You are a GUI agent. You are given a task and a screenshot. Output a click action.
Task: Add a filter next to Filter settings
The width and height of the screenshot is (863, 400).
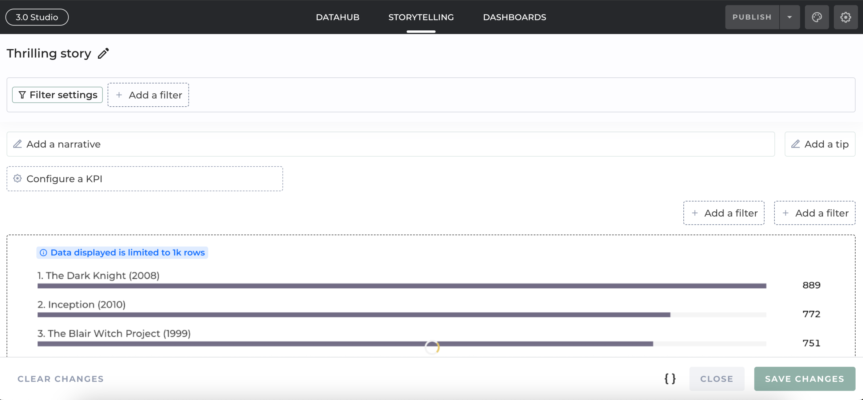click(148, 95)
